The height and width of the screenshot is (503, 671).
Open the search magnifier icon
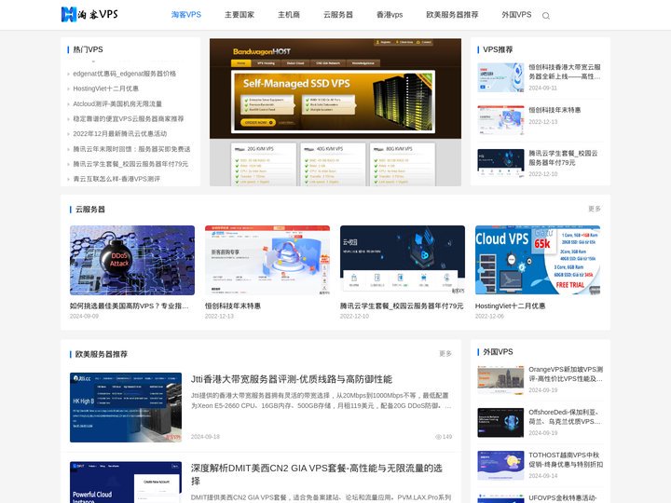545,16
